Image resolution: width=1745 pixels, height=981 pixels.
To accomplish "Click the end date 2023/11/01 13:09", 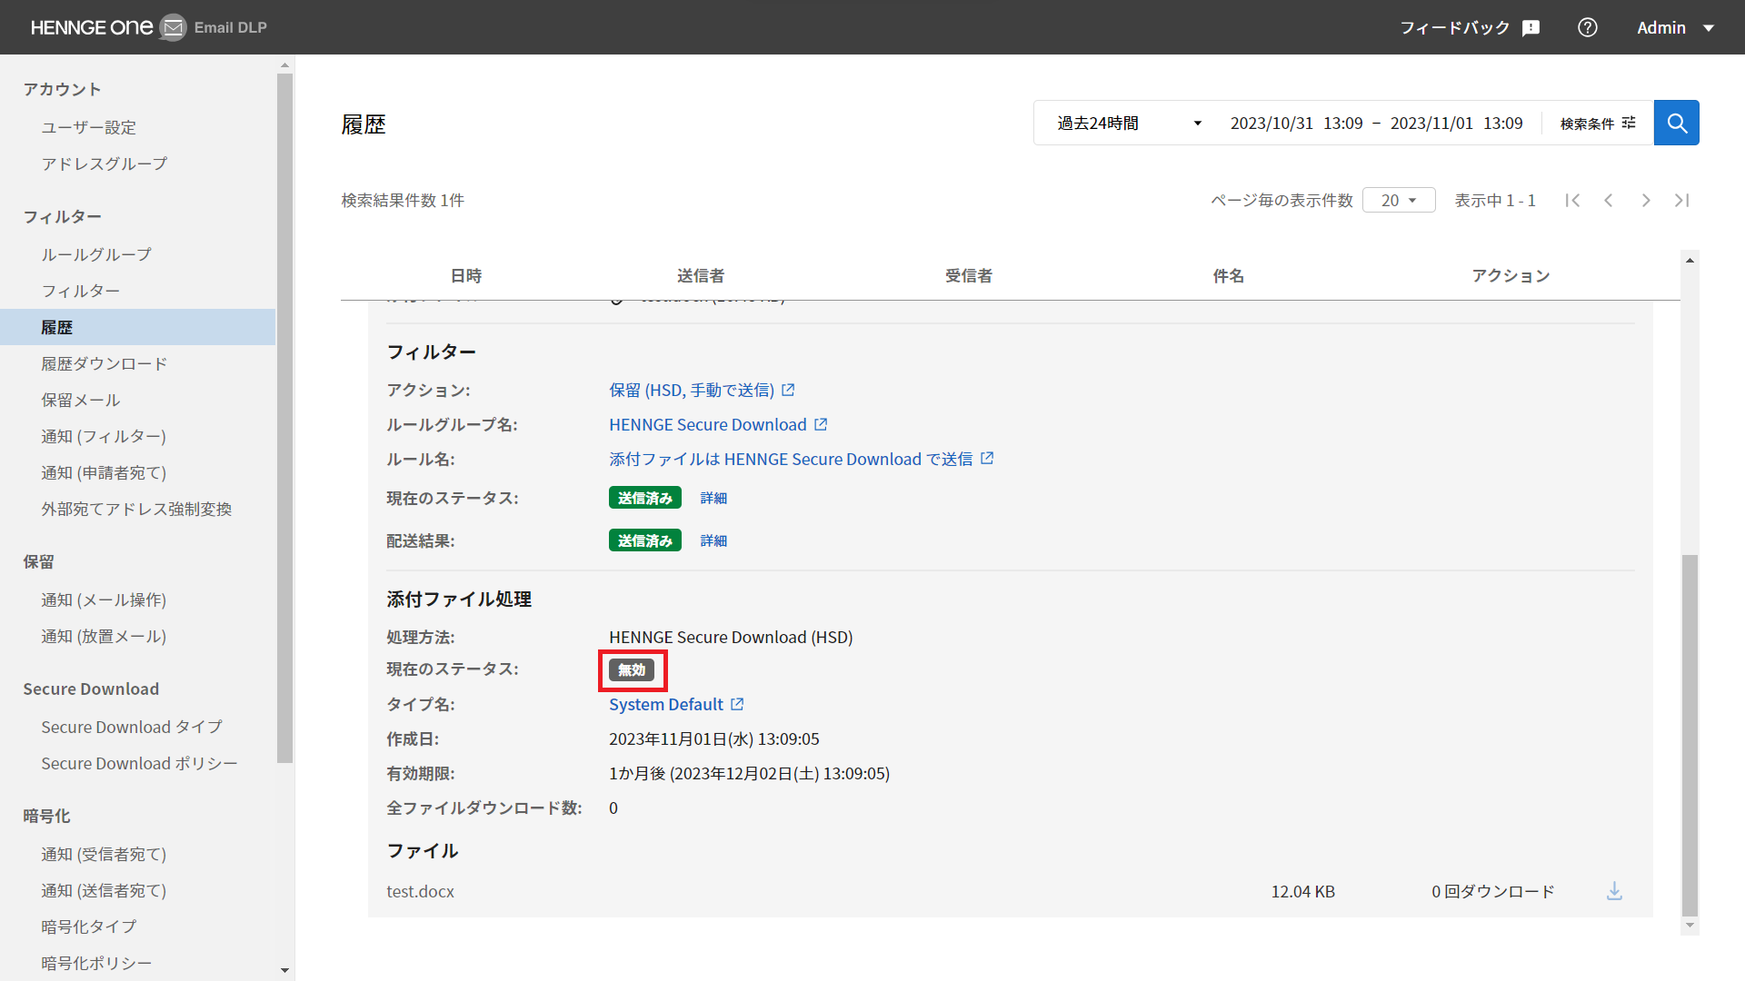I will [1457, 123].
